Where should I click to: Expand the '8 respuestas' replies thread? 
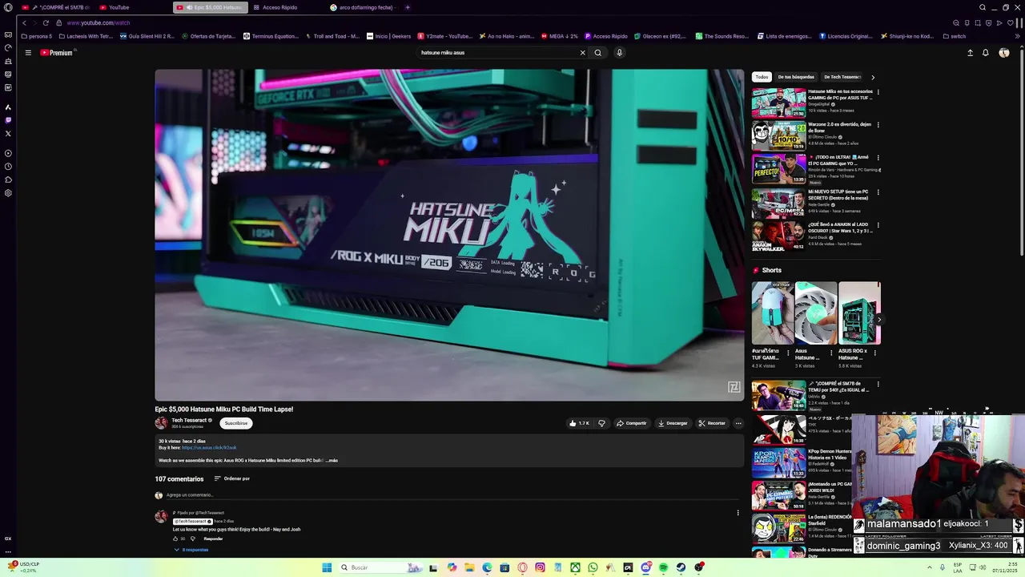tap(191, 550)
